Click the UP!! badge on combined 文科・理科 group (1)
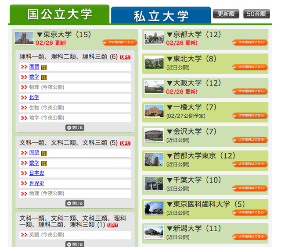This screenshot has width=281, height=247. click(112, 225)
